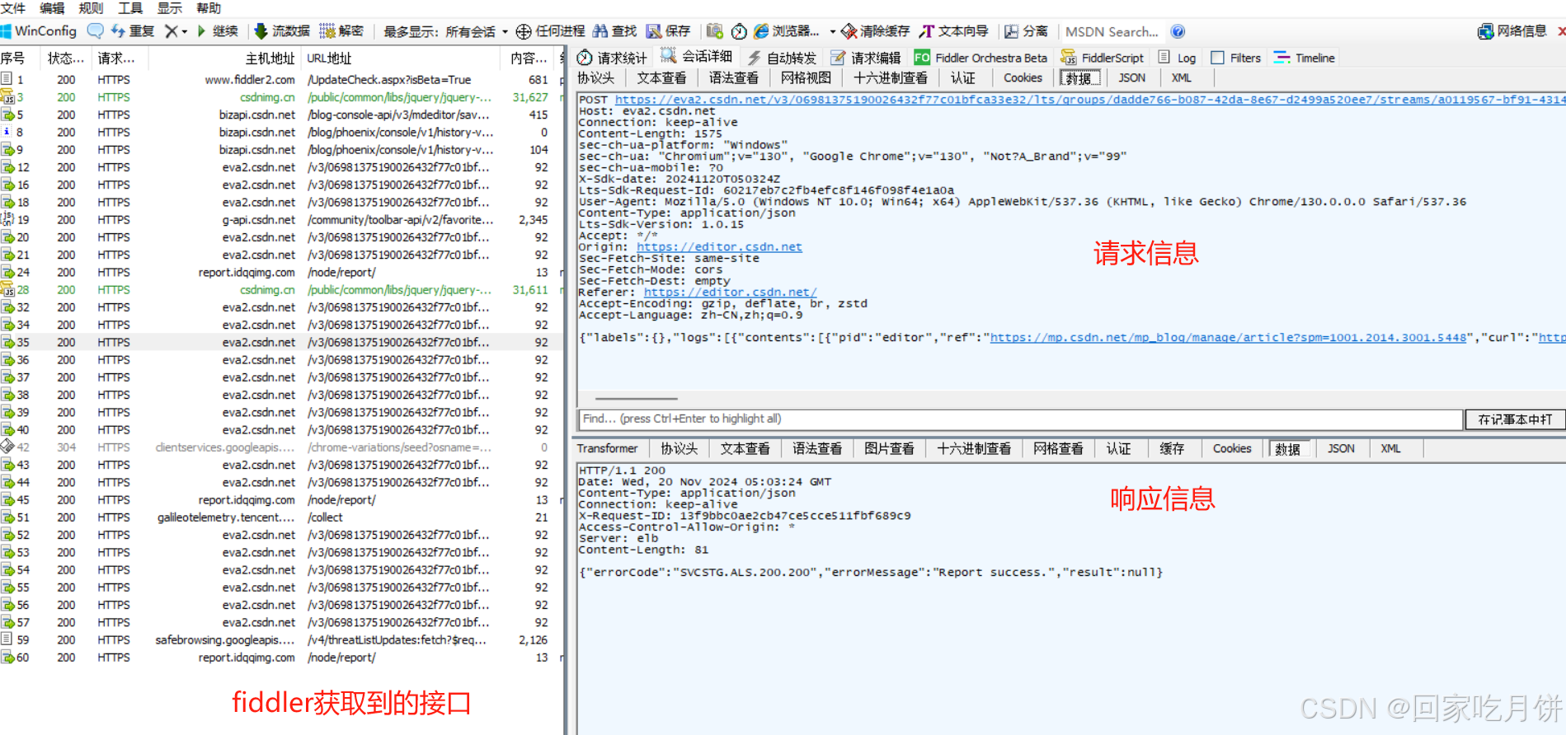
Task: Pick the 任何进程 process target icon
Action: pyautogui.click(x=550, y=31)
